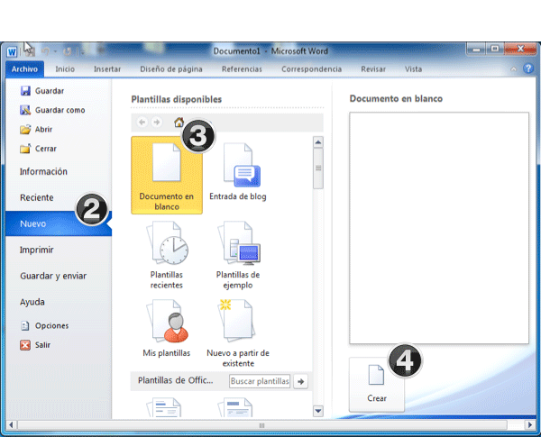541x437 pixels.
Task: Open Guardar y enviar
Action: (53, 276)
